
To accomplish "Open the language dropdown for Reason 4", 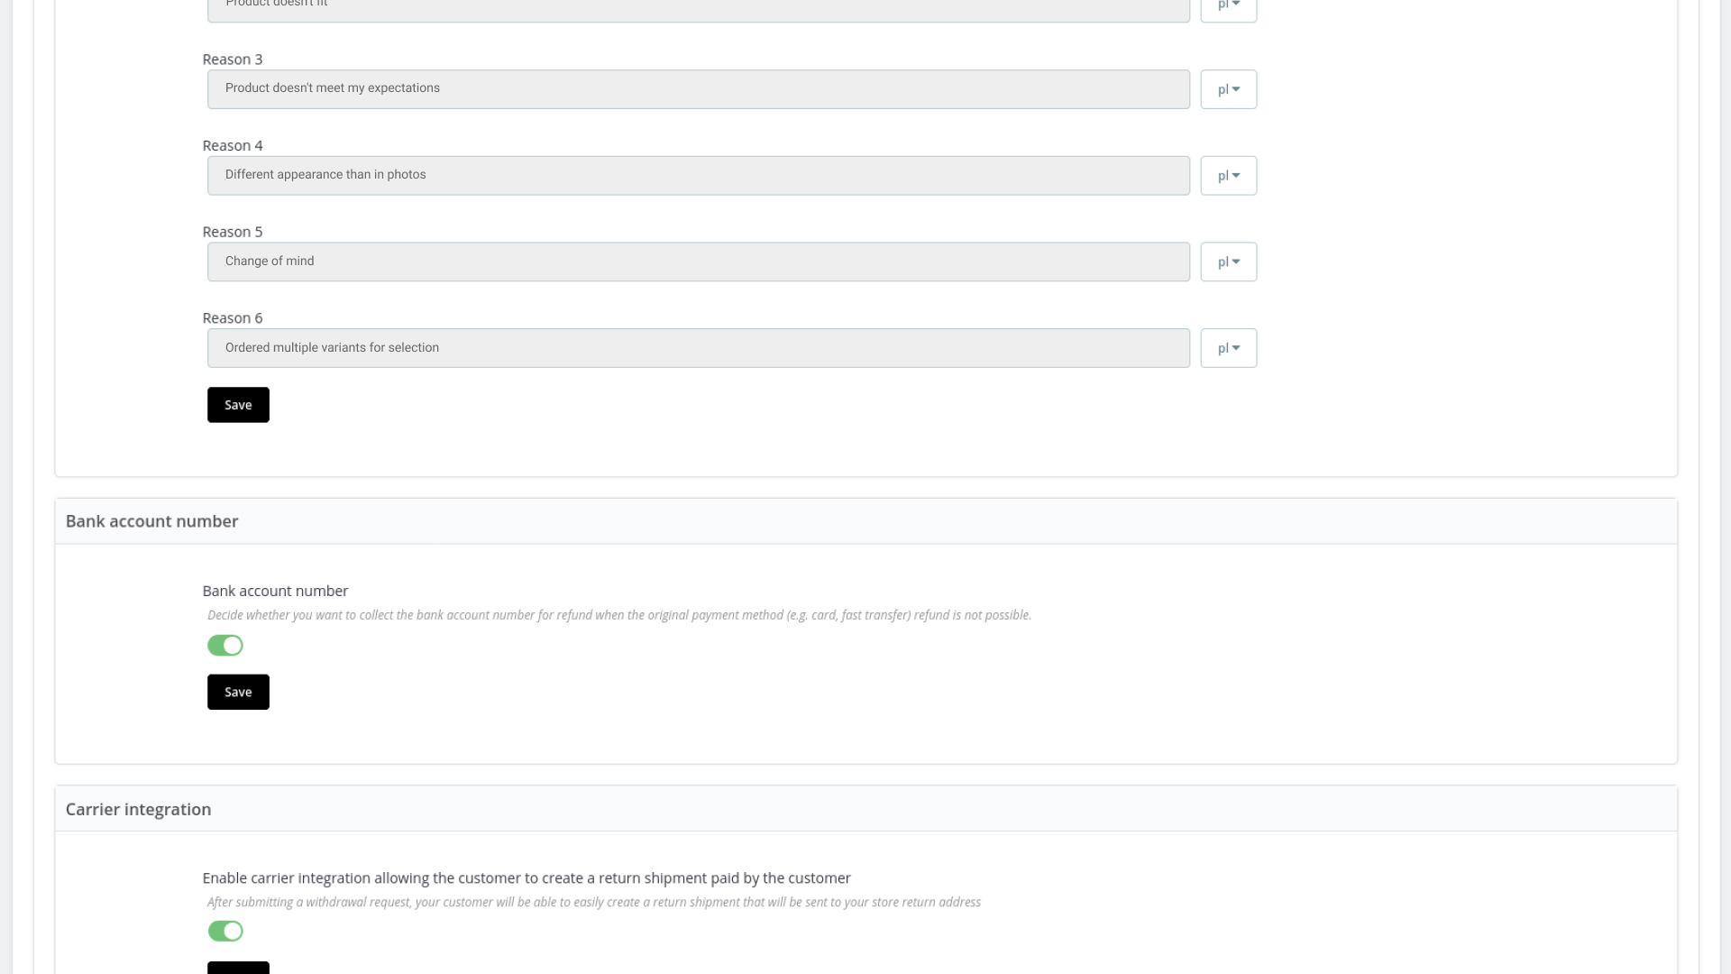I will [1228, 175].
